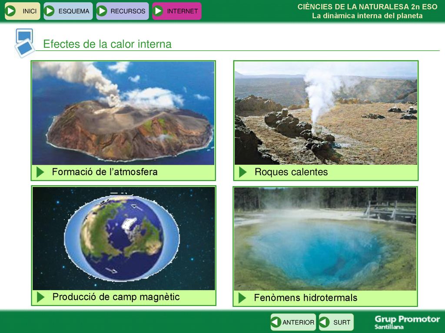The width and height of the screenshot is (445, 333).
Task: Click the arrow next to Producció de camp magnètic
Action: 41,297
